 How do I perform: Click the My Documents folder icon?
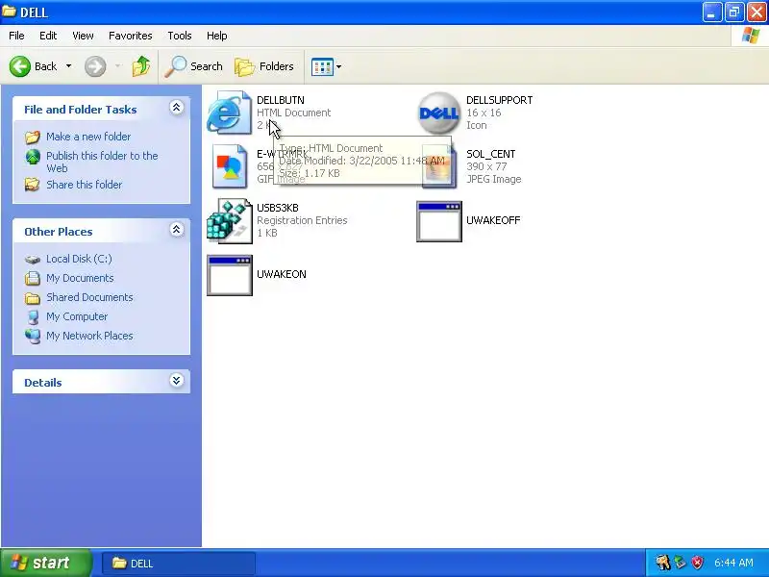click(33, 278)
